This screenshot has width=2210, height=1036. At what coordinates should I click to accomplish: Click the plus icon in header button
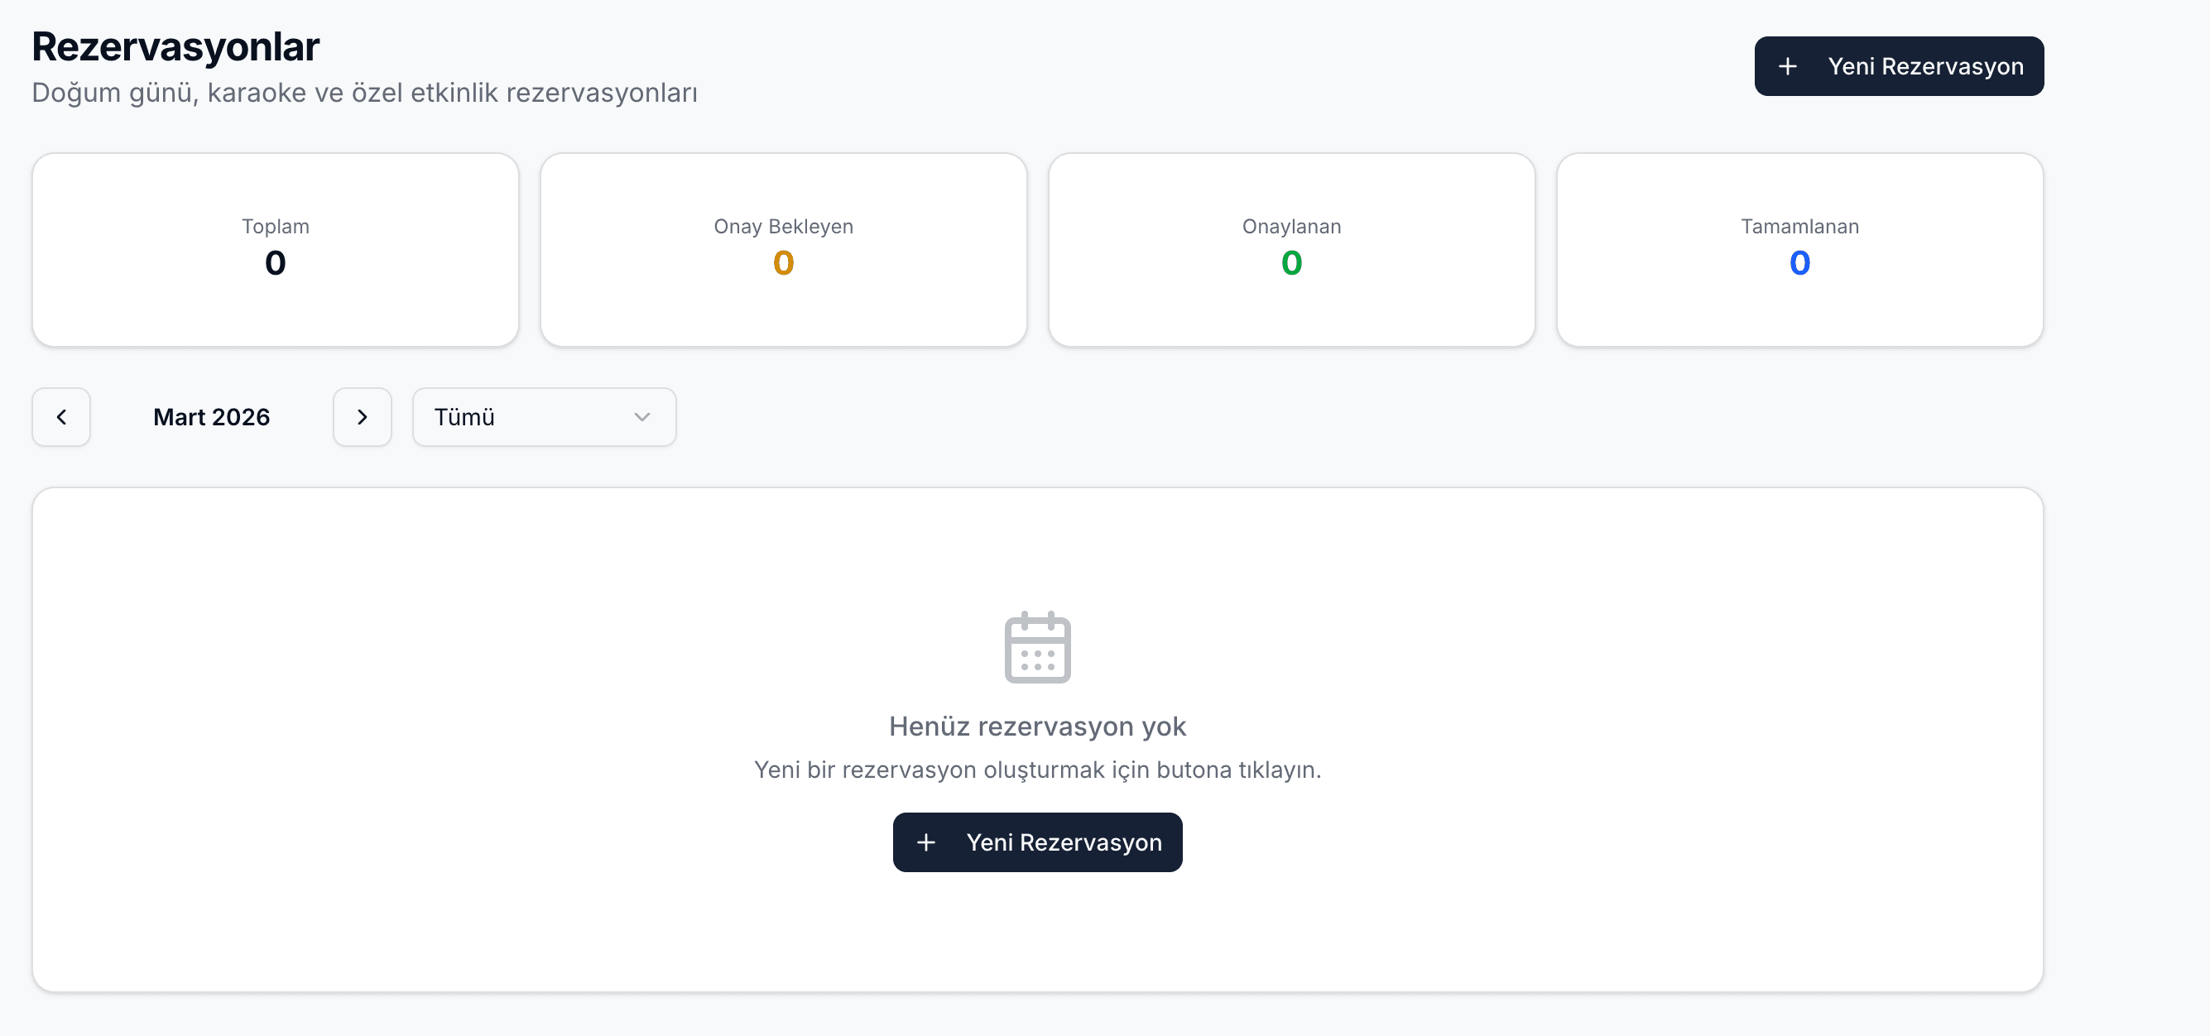point(1788,66)
